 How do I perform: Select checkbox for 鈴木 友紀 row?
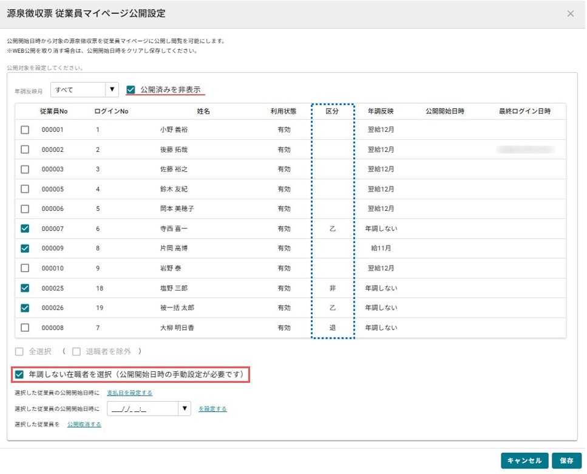coord(25,189)
